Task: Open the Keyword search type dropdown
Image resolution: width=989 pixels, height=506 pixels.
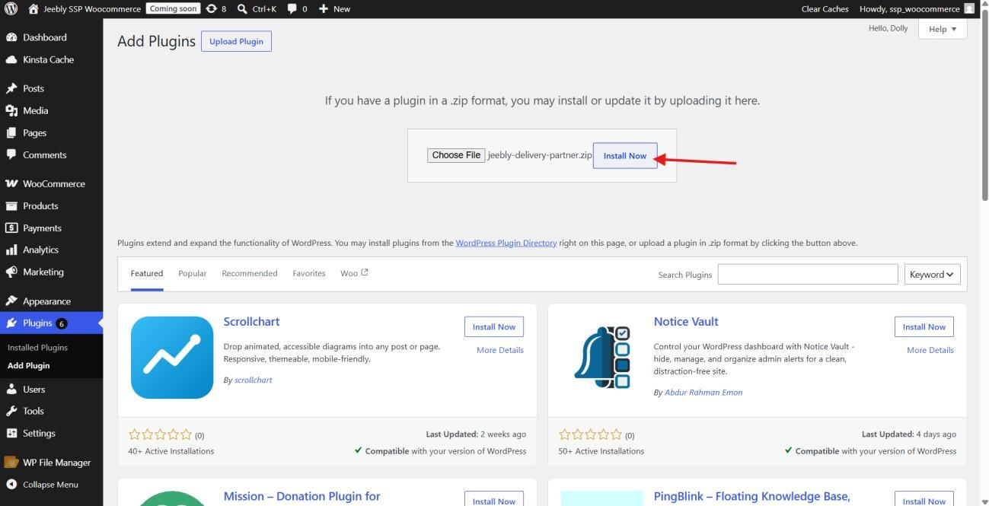Action: pos(932,275)
